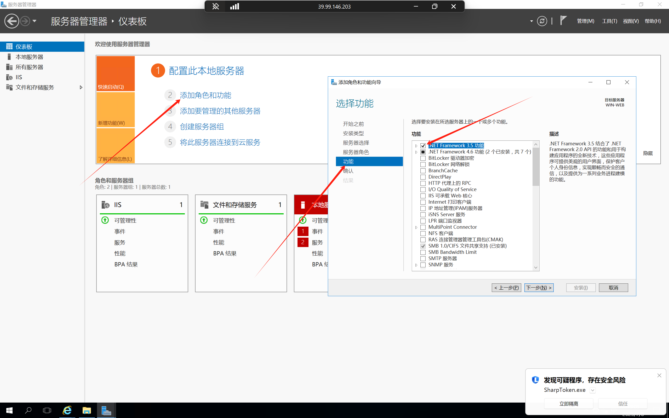This screenshot has height=418, width=669.
Task: Open the notifications flag icon
Action: (x=563, y=20)
